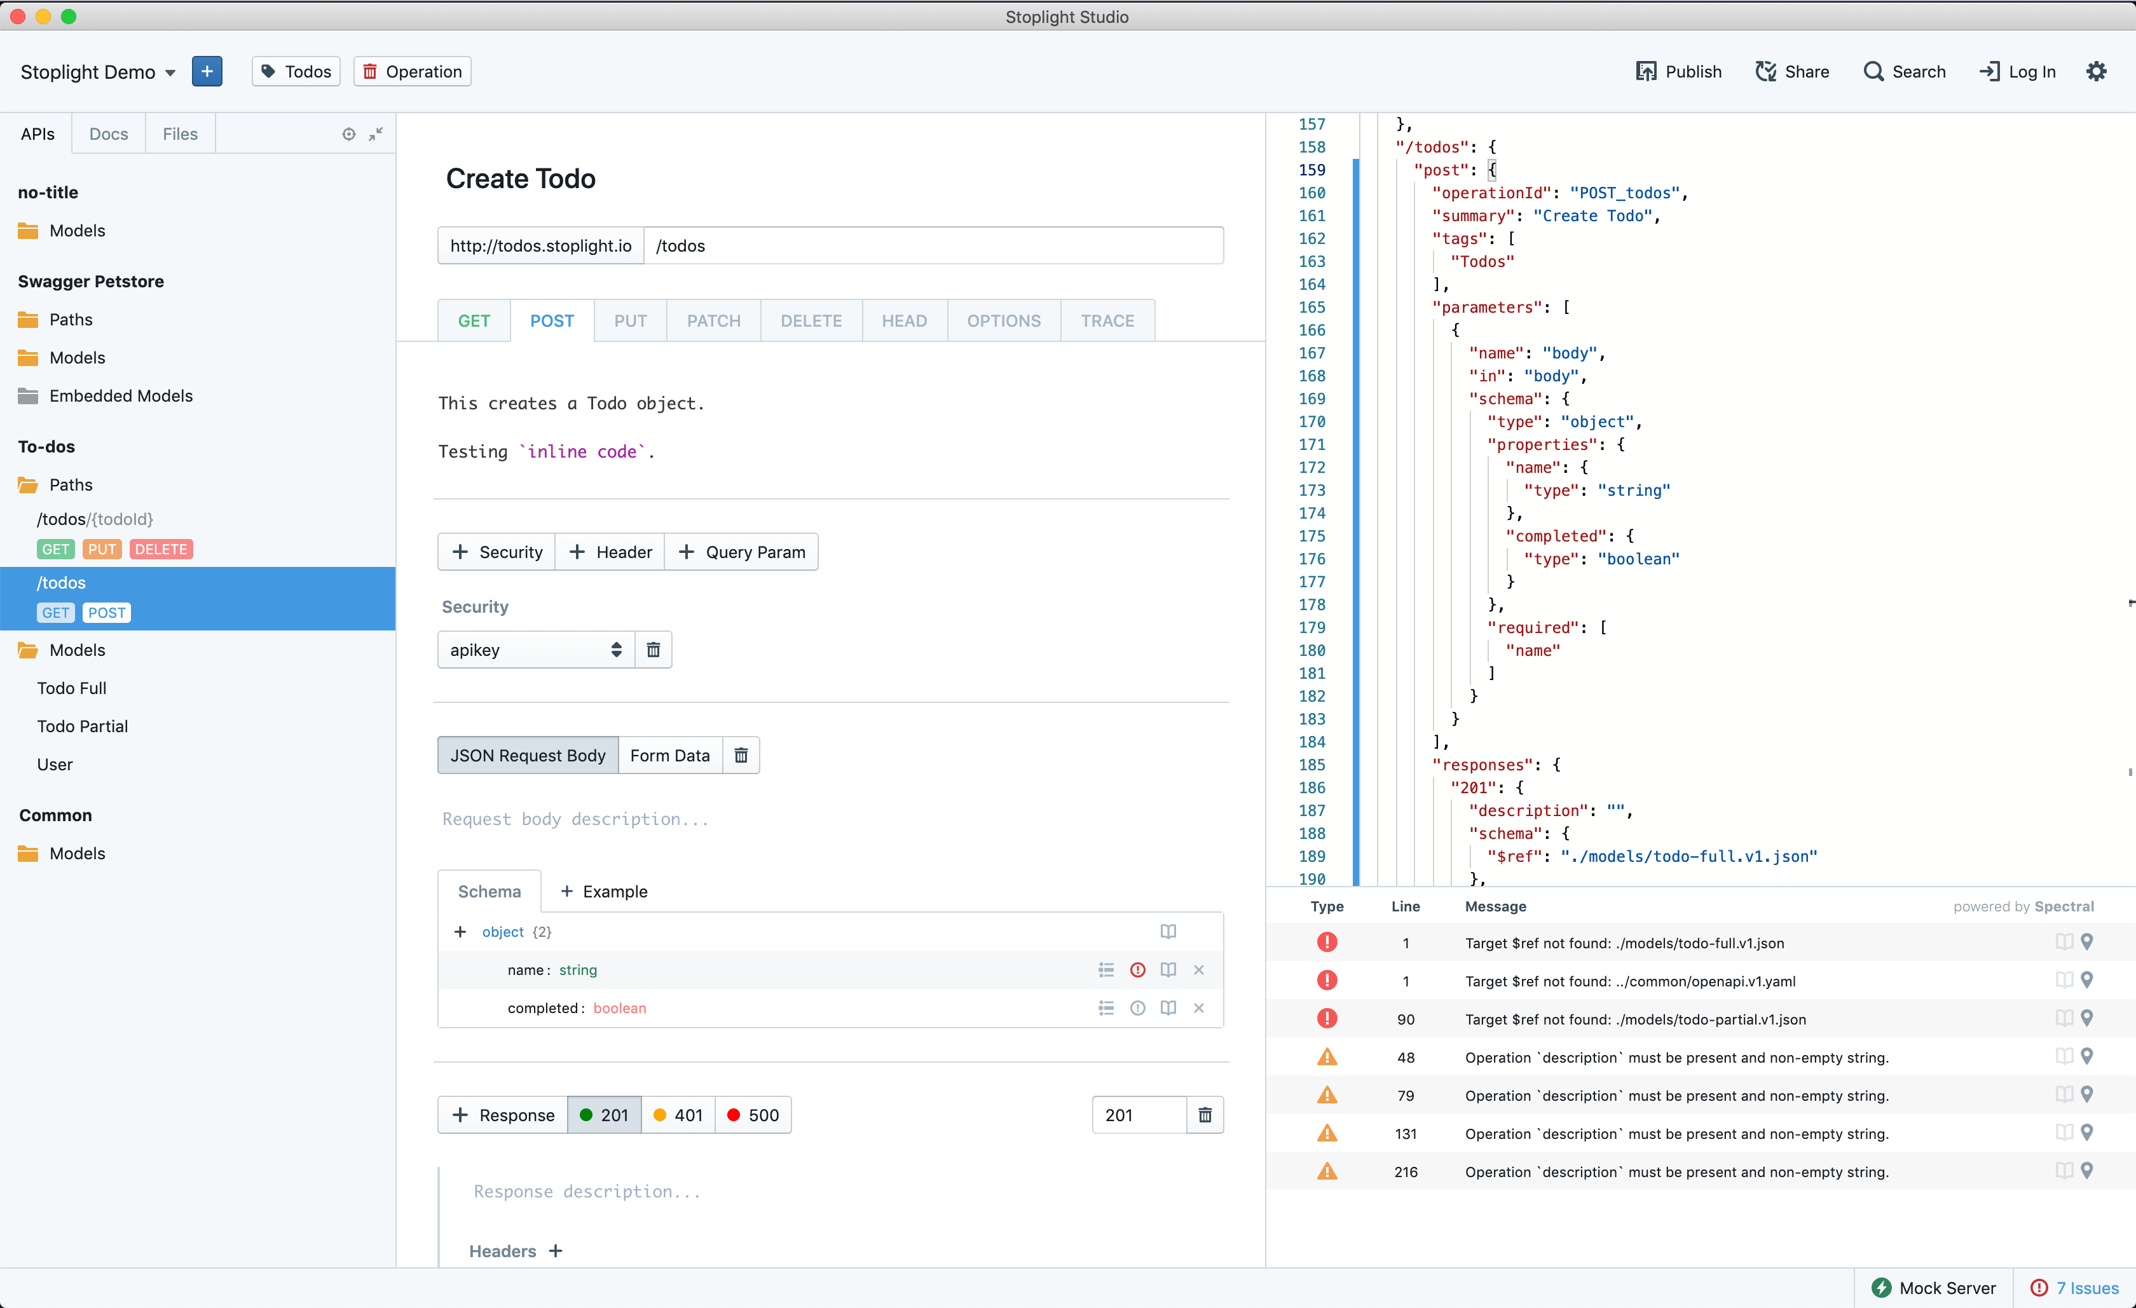Switch to the Files tab
Screen dimensions: 2136x1308
point(181,133)
